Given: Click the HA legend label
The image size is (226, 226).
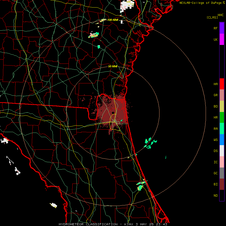Looking at the screenshot, I should pos(215,84).
